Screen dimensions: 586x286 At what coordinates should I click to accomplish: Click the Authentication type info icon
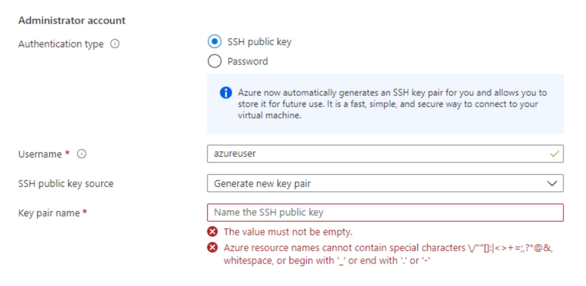115,44
